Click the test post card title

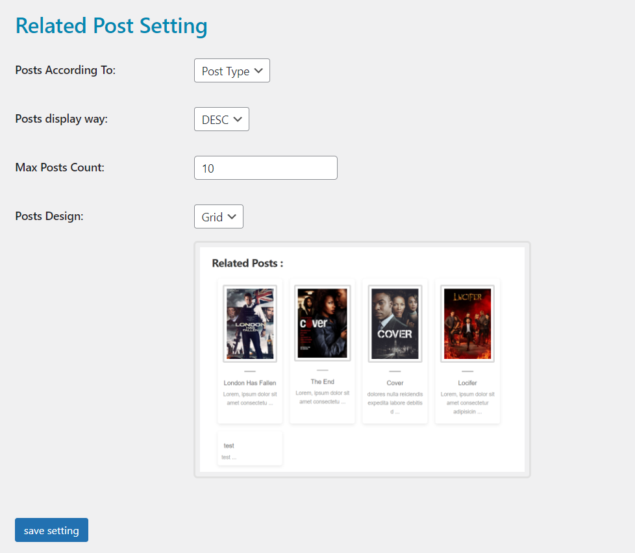pos(229,446)
